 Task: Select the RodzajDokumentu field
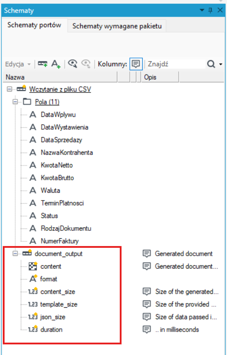click(x=66, y=229)
